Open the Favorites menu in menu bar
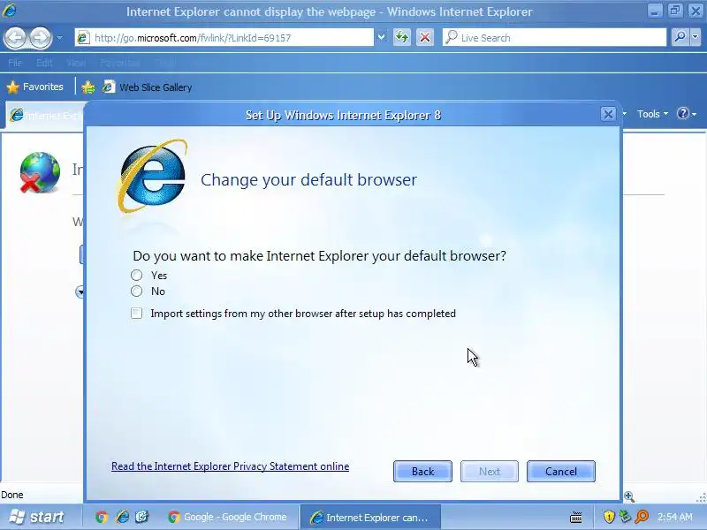The image size is (707, 530). pyautogui.click(x=119, y=63)
